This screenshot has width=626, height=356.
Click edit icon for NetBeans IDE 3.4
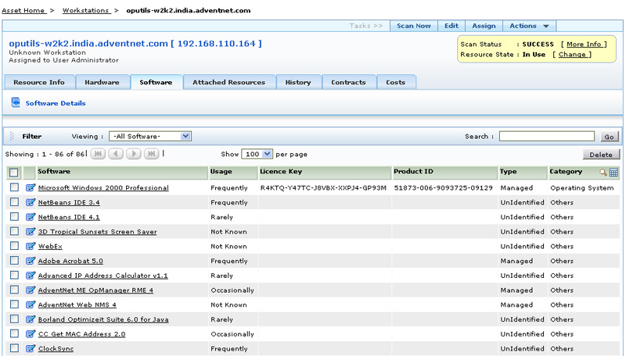[x=31, y=202]
